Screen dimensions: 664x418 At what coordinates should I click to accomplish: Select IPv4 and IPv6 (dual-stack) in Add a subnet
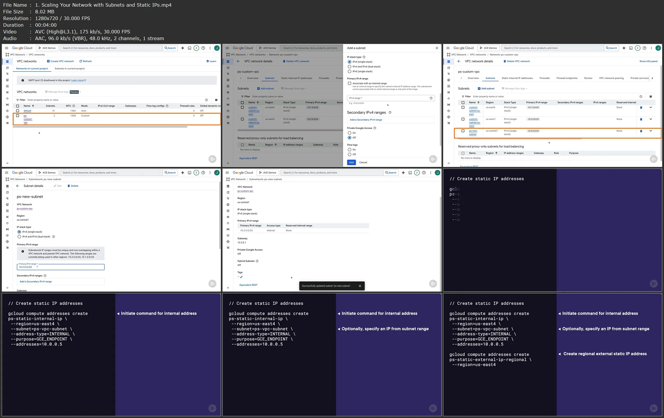pyautogui.click(x=350, y=67)
